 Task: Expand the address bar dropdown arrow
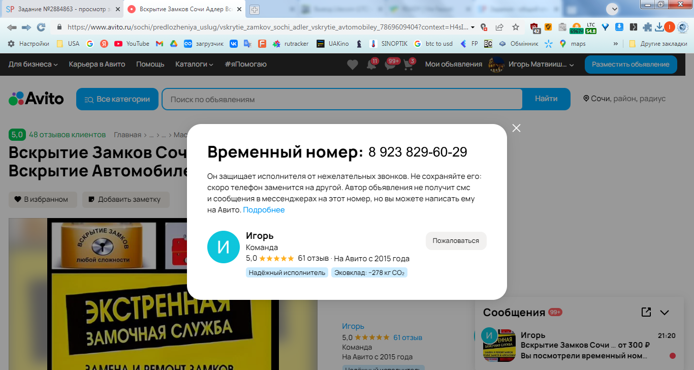473,27
